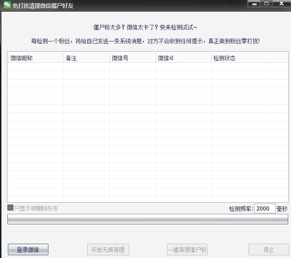The width and height of the screenshot is (291, 258).
Task: Click the 登录微信 button
Action: click(x=28, y=249)
